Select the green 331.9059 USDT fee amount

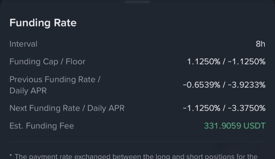click(x=235, y=126)
